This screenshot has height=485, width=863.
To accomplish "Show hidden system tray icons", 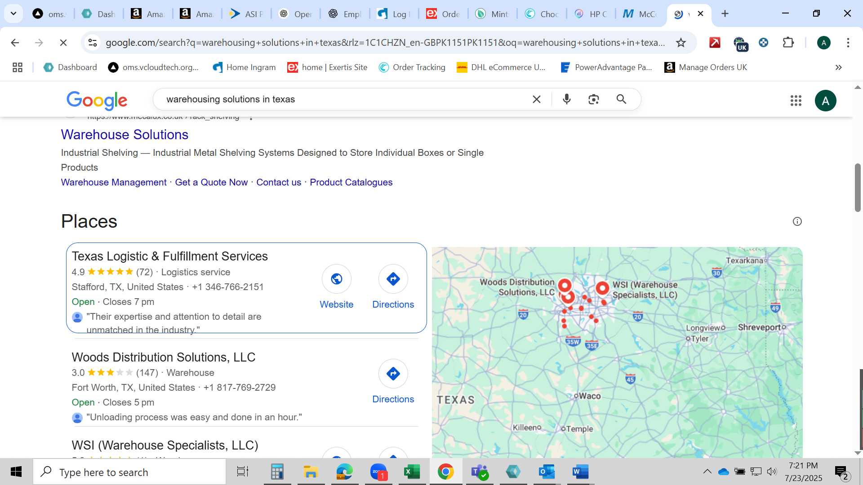I will tap(707, 472).
